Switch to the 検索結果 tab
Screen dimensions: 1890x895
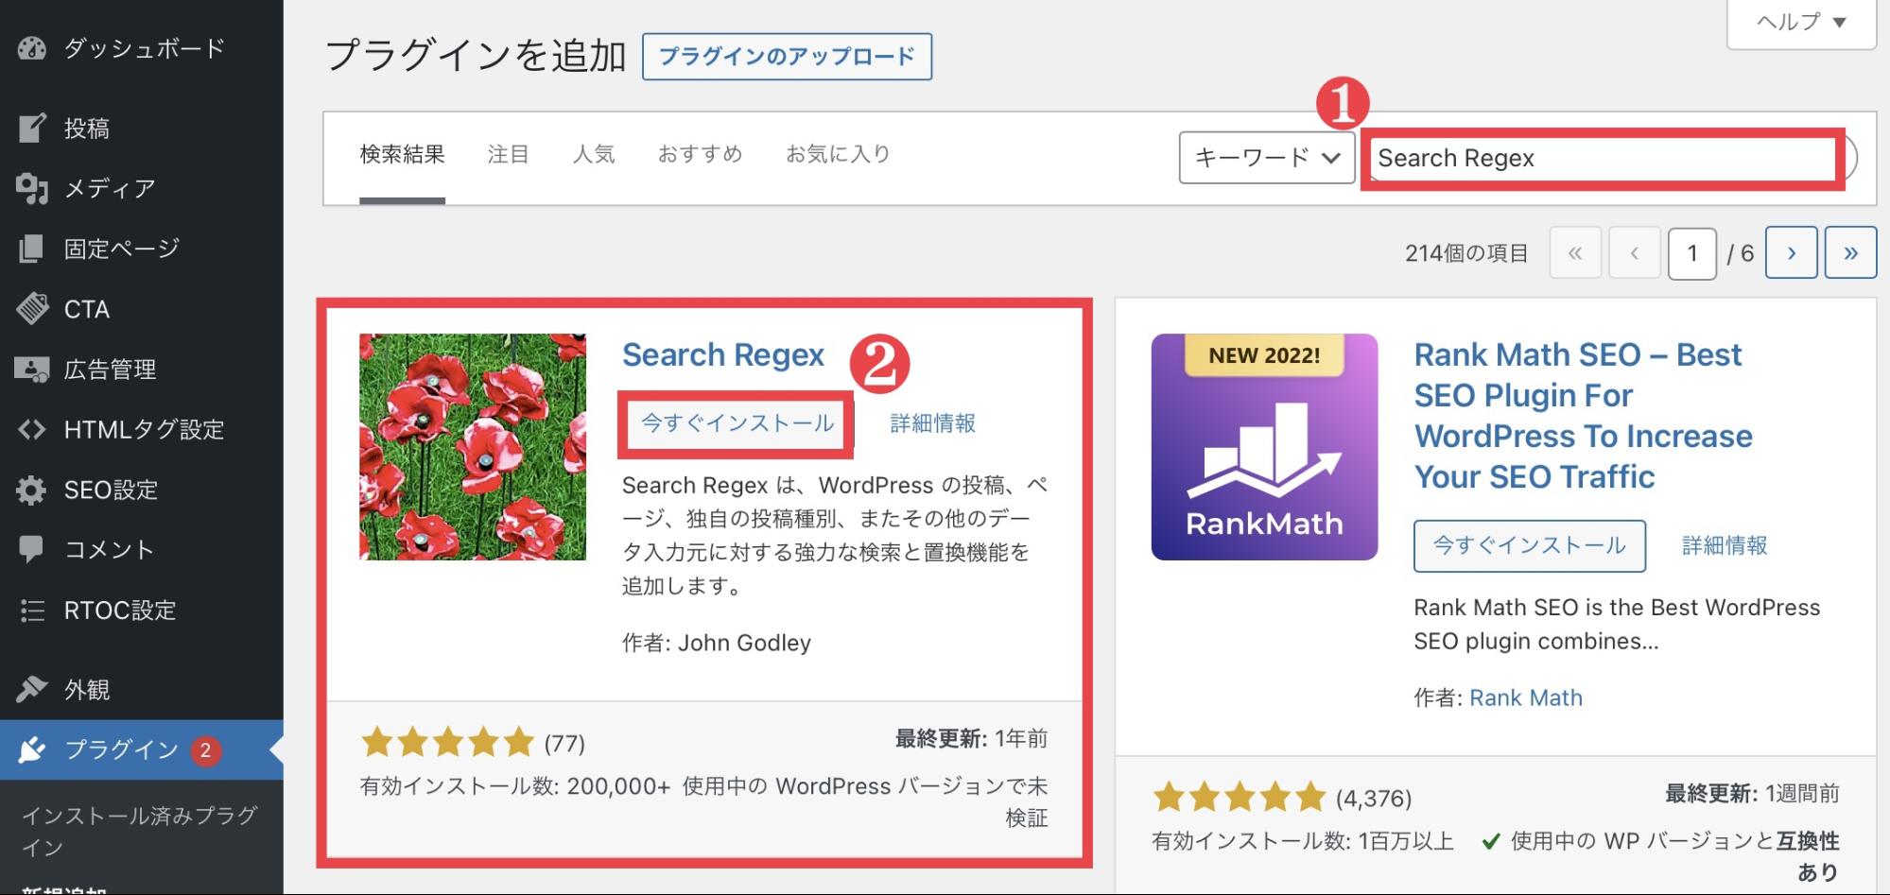402,154
